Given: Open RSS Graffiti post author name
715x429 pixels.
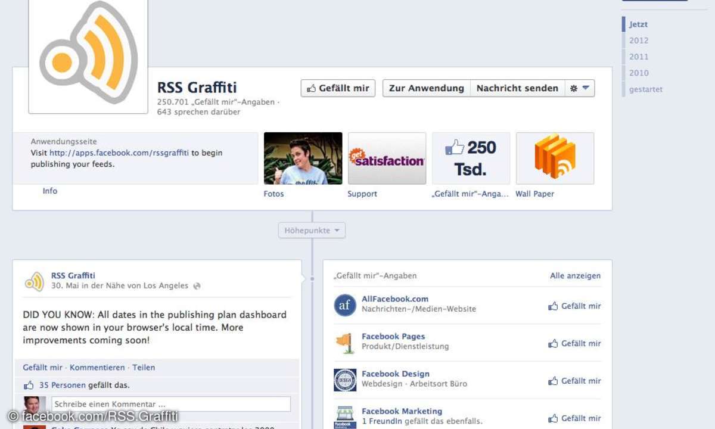Looking at the screenshot, I should pyautogui.click(x=73, y=276).
